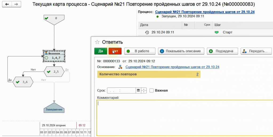This screenshot has width=273, height=137.
Task: Select the condition node labeled 2,5
Action: (54, 72)
